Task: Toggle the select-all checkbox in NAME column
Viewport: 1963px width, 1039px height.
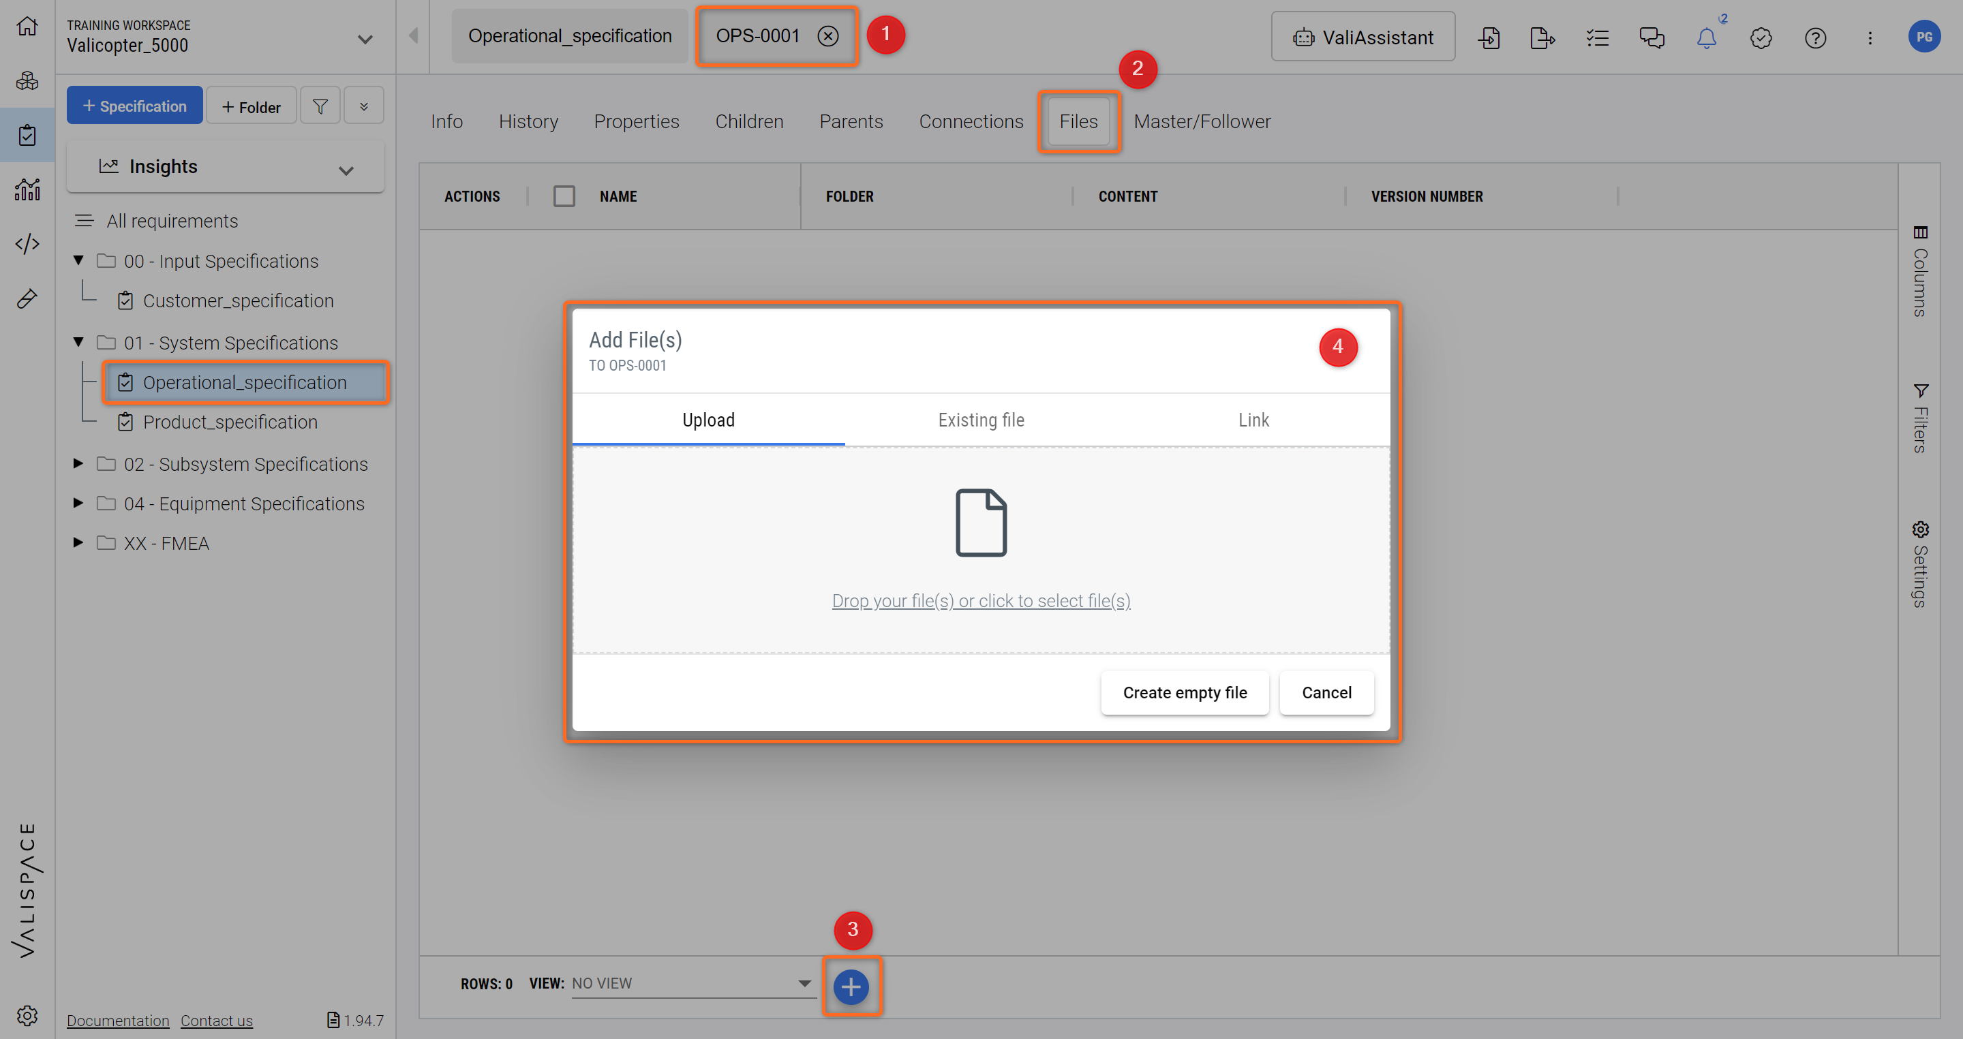Action: [x=564, y=196]
